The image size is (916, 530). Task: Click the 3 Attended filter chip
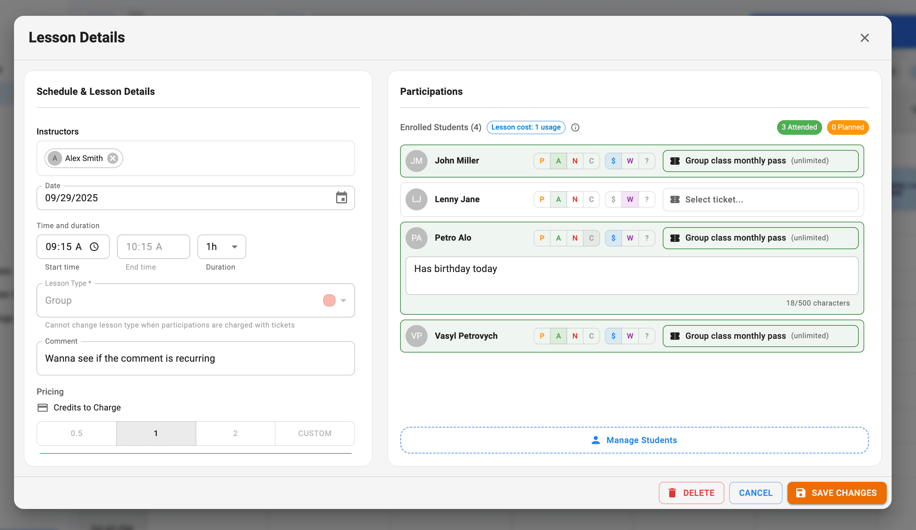[x=799, y=127]
